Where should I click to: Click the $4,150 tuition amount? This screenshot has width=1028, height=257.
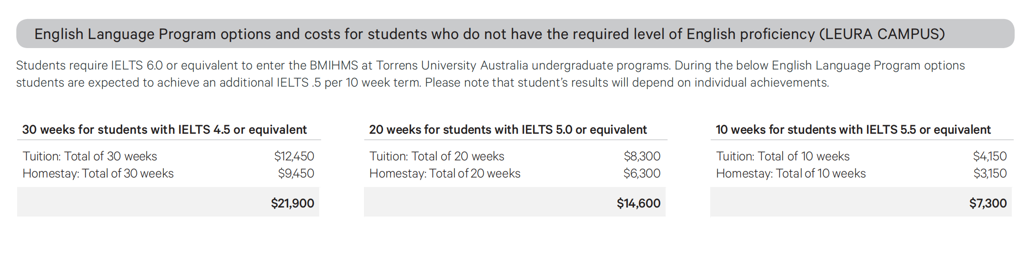989,156
